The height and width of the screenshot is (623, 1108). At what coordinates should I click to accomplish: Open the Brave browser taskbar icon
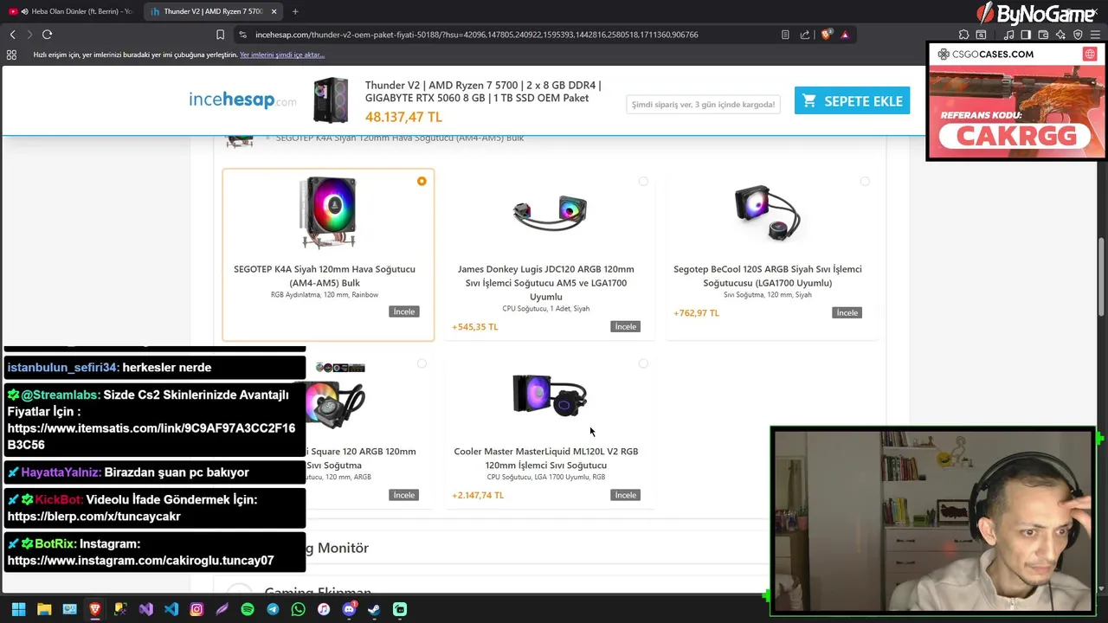pyautogui.click(x=95, y=609)
